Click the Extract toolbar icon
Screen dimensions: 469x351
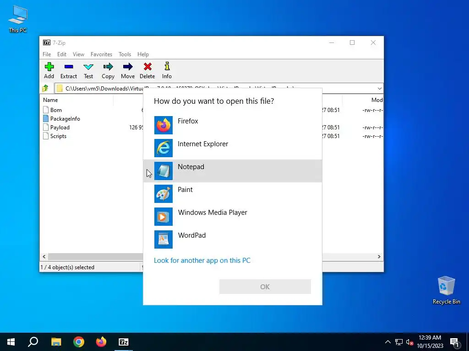pos(69,71)
